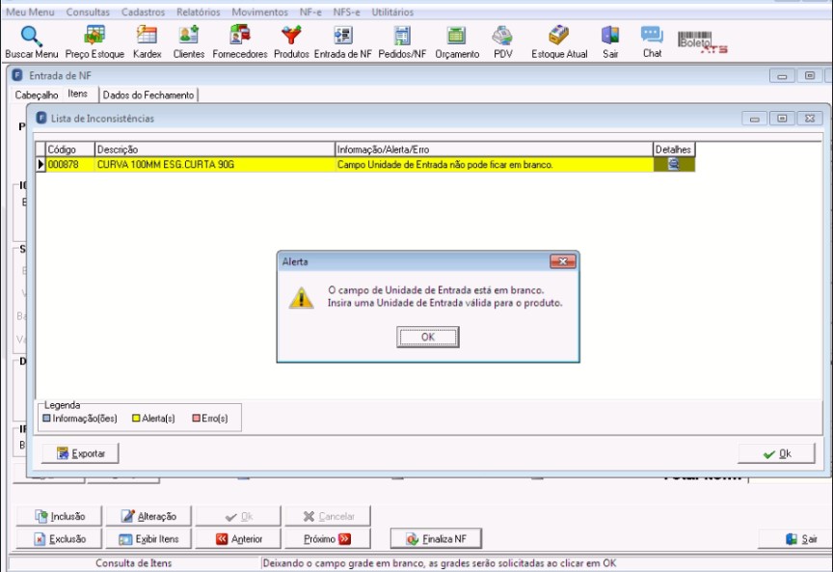This screenshot has height=572, width=833.
Task: Open the Fornecedores toolbar icon
Action: coord(240,42)
